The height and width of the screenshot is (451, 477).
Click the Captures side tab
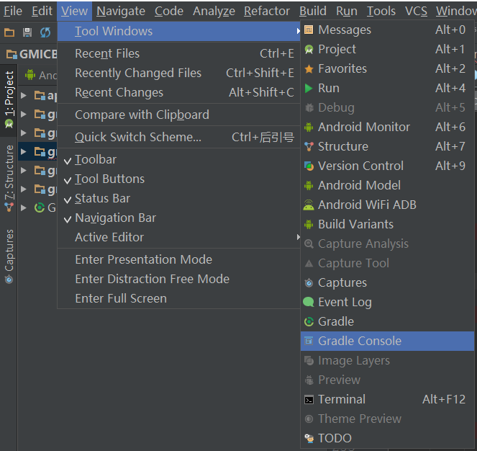click(x=9, y=256)
